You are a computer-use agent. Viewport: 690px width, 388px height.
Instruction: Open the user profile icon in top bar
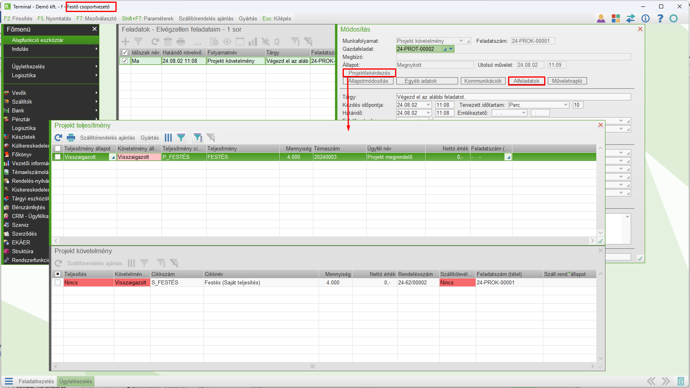pyautogui.click(x=601, y=18)
